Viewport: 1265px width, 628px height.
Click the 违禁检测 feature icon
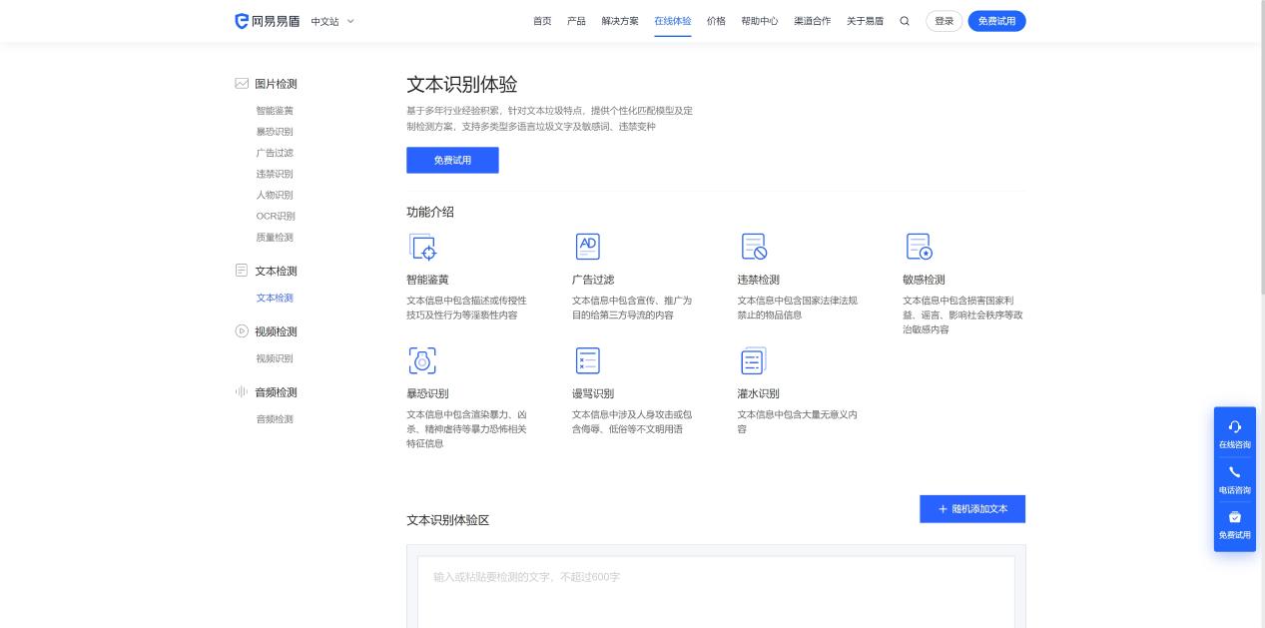(754, 247)
